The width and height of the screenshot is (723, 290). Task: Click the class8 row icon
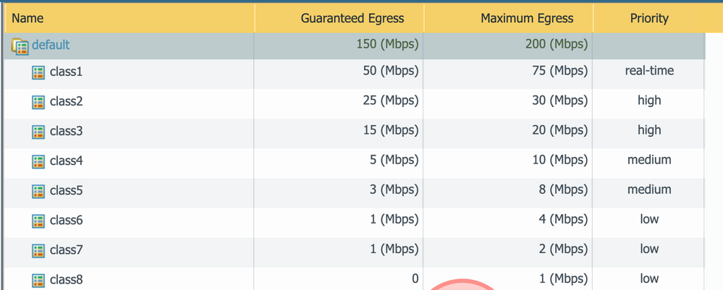pos(38,279)
